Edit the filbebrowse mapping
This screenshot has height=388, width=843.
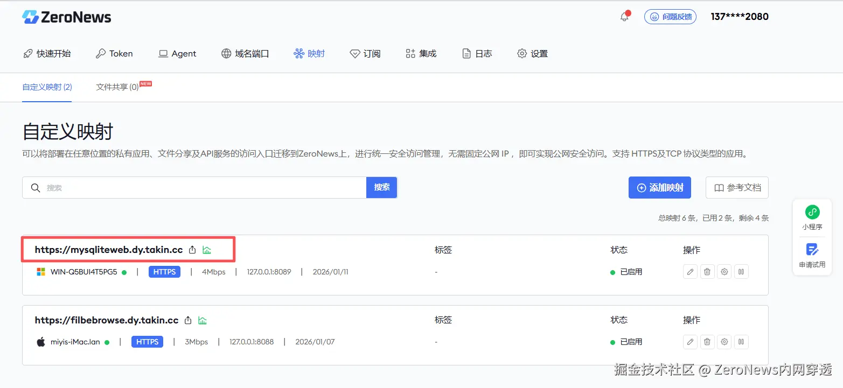(690, 342)
